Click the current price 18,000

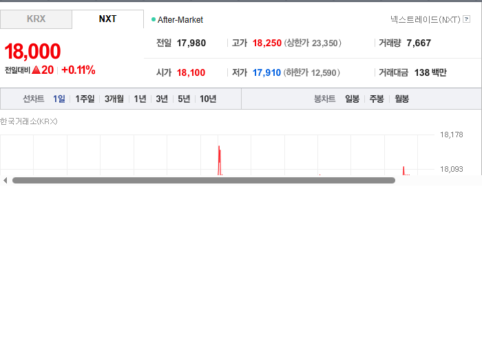32,52
